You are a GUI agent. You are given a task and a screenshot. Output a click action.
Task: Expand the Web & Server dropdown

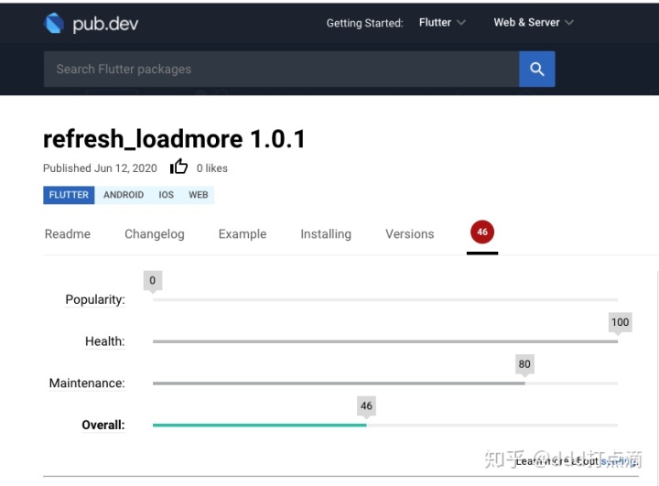(x=534, y=22)
